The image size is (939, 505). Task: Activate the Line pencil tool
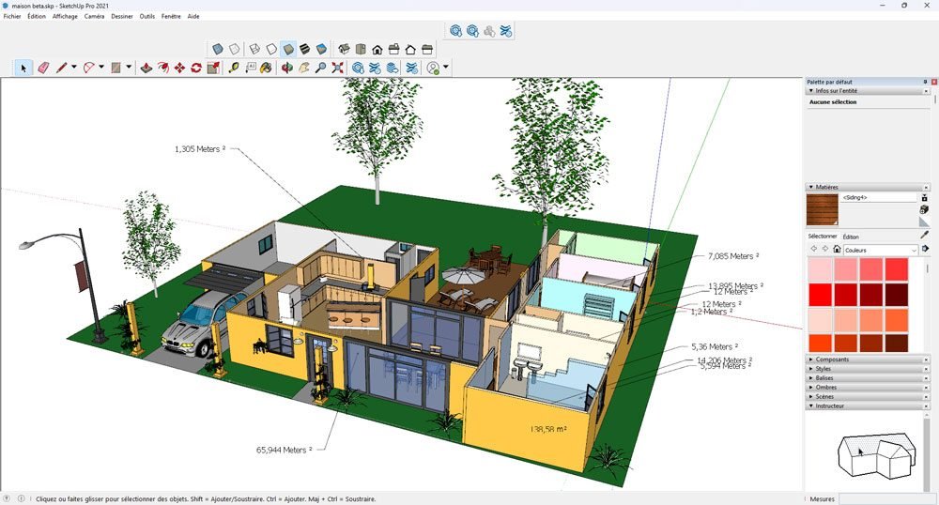tap(61, 69)
